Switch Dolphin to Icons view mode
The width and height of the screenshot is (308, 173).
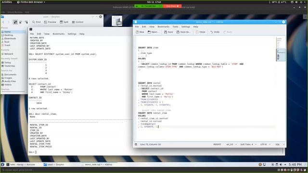(15, 22)
